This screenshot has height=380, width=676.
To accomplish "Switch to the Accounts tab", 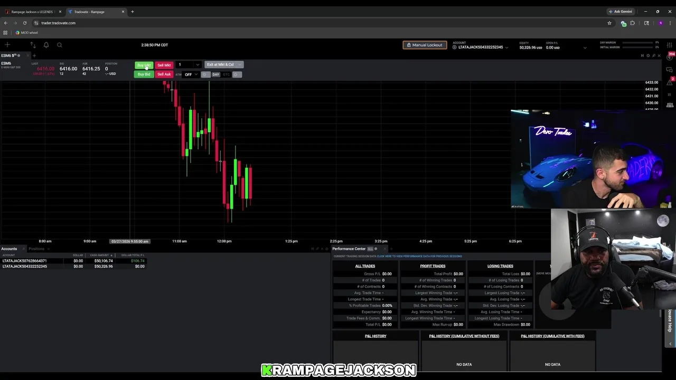I will point(9,249).
